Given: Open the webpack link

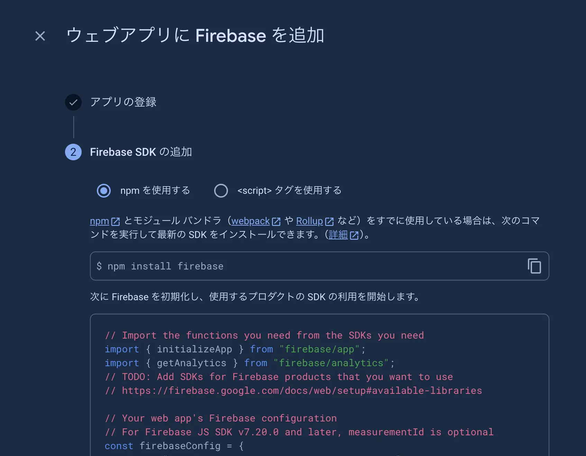Looking at the screenshot, I should 250,221.
